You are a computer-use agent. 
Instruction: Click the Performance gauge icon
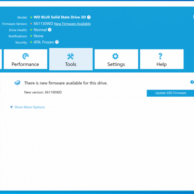click(x=26, y=56)
